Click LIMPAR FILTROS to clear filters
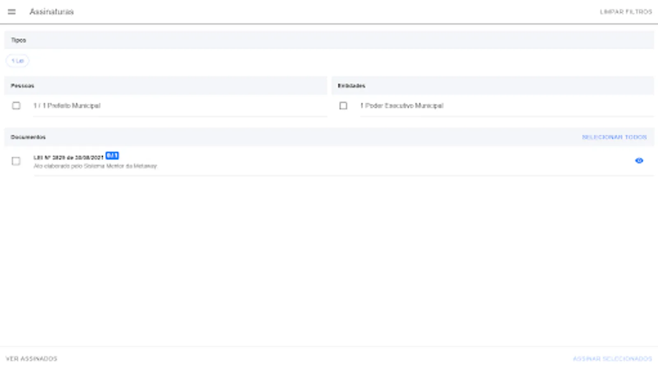This screenshot has height=370, width=658. 626,12
